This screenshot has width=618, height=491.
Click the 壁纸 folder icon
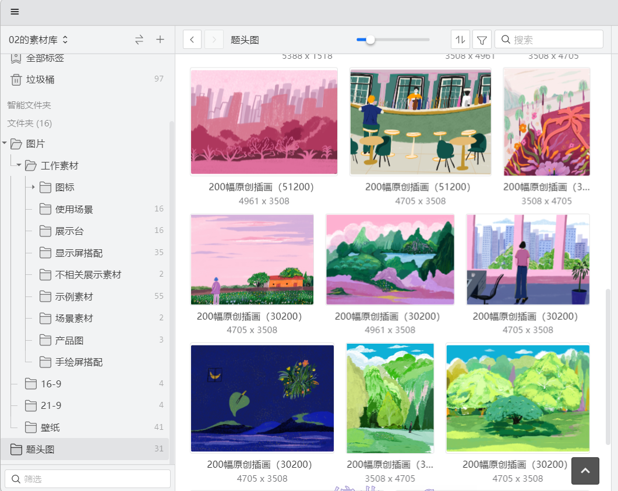[x=31, y=427]
